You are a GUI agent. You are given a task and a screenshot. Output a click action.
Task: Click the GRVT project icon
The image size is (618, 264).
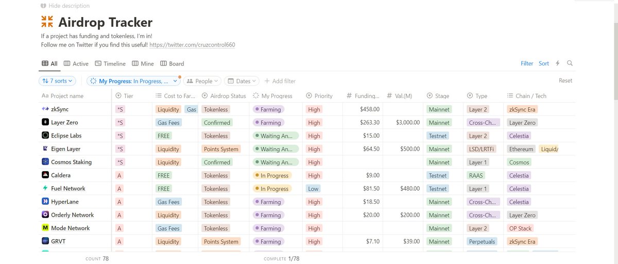click(45, 241)
